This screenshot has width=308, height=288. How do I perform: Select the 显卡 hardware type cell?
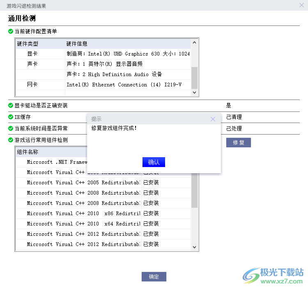(40, 54)
